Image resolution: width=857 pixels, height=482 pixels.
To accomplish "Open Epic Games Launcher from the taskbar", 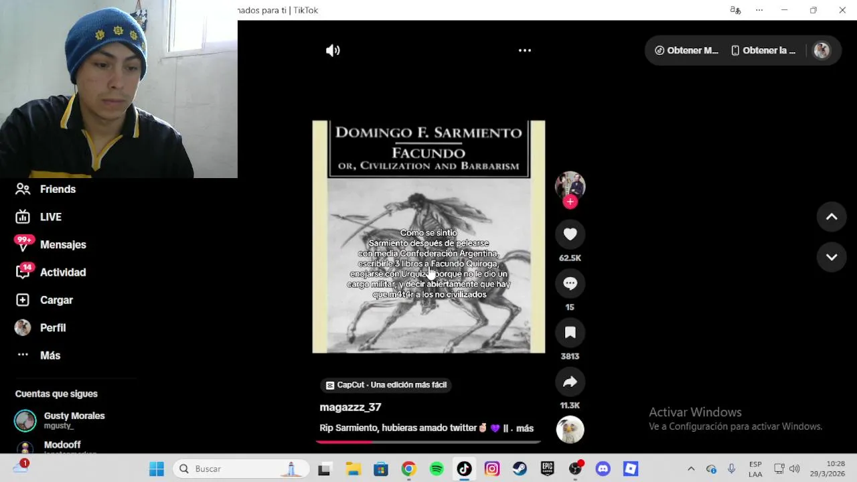I will pos(548,469).
